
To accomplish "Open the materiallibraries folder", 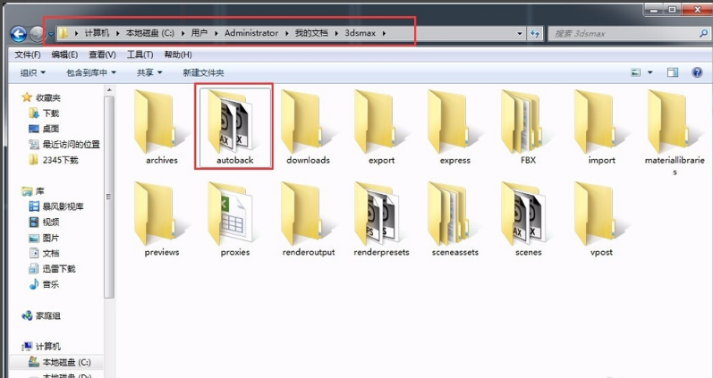I will (675, 131).
